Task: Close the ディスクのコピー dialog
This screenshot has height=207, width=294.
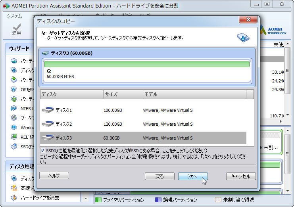Action: coord(248,19)
